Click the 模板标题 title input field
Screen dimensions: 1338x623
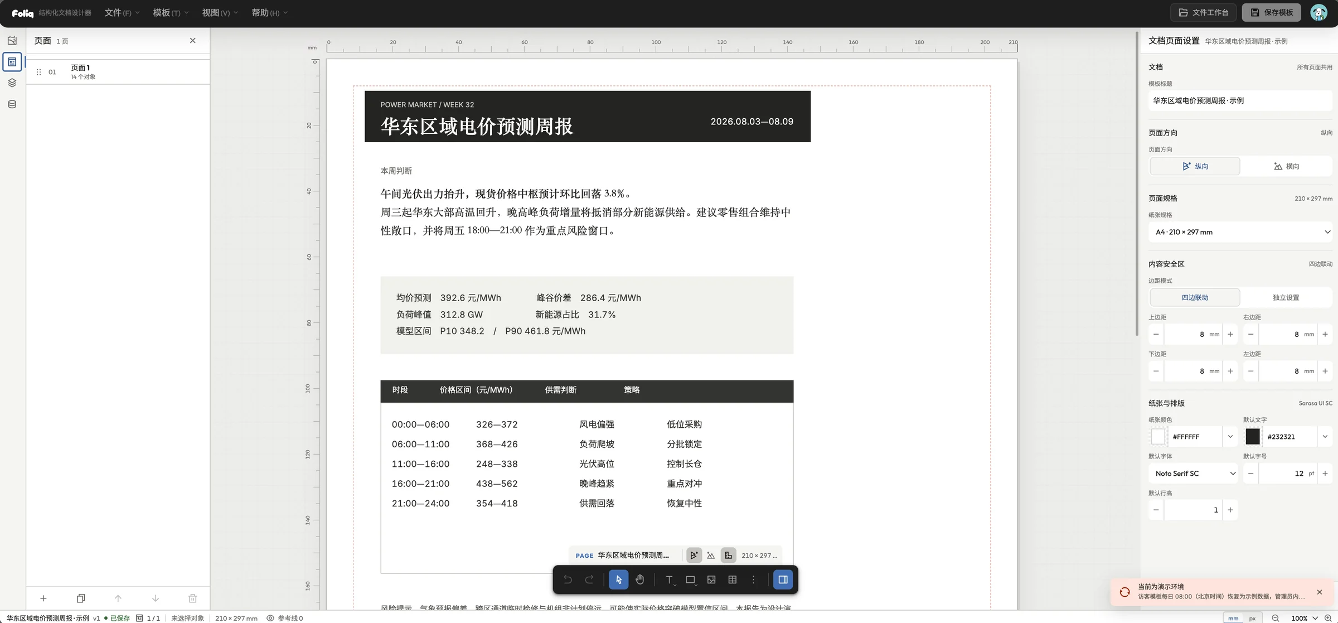[x=1240, y=101]
